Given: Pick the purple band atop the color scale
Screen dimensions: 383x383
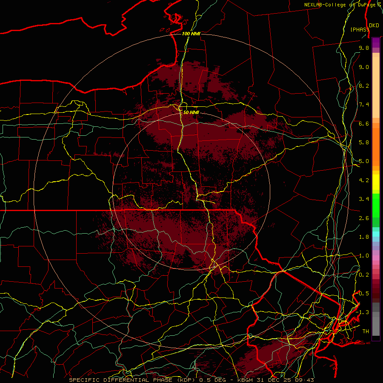Looking at the screenshot, I should click(x=376, y=43).
